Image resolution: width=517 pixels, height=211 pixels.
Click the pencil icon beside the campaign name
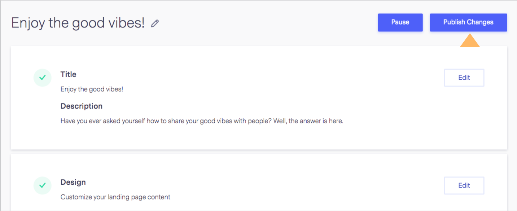point(155,24)
